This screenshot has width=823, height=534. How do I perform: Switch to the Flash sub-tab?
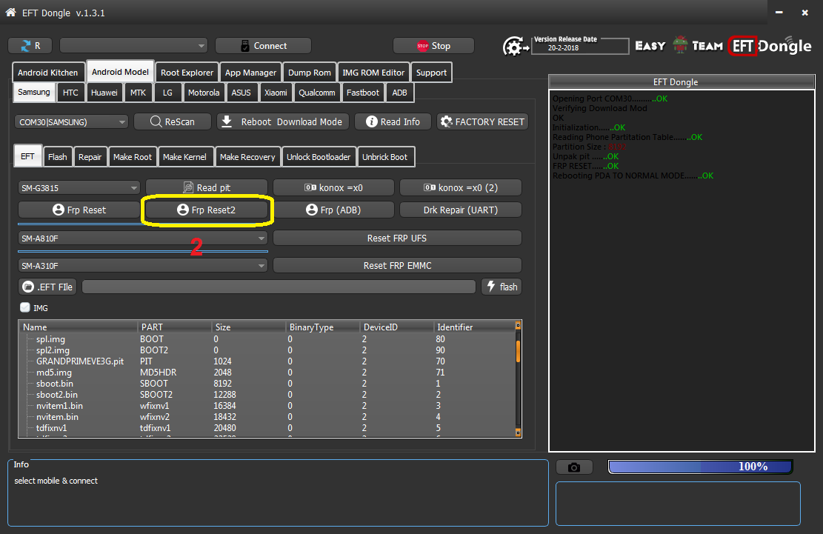(x=57, y=157)
